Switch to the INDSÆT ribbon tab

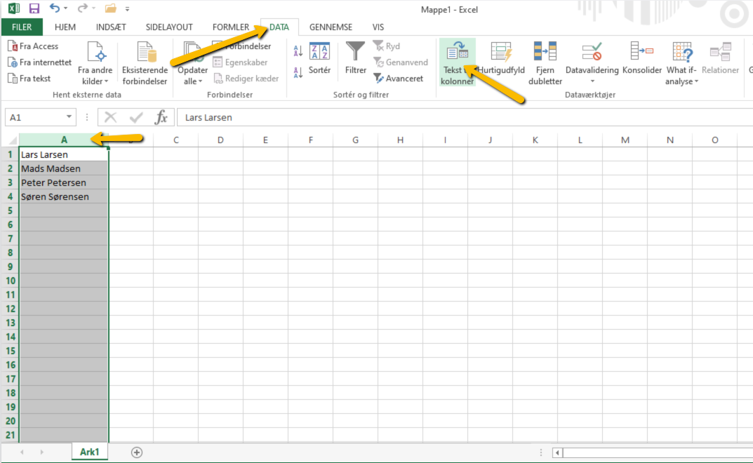[x=110, y=27]
